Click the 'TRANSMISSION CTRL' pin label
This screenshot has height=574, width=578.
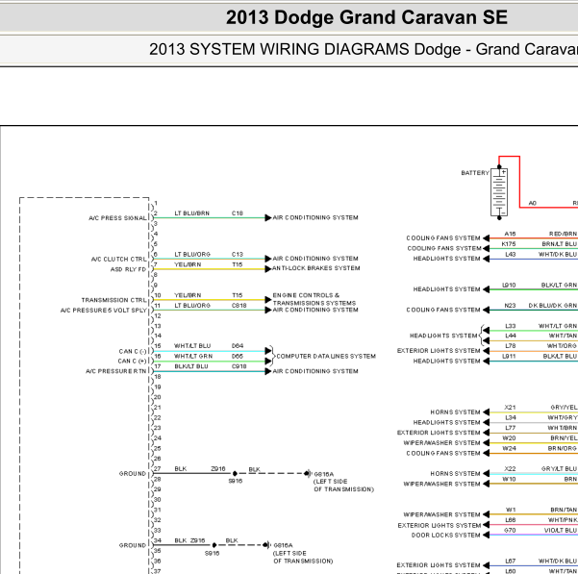click(113, 300)
